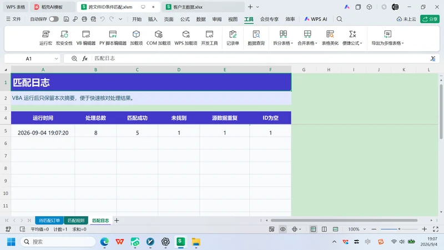Viewport: 444px width, 250px height.
Task: Open the 开始 ribbon tab
Action: pos(137,19)
